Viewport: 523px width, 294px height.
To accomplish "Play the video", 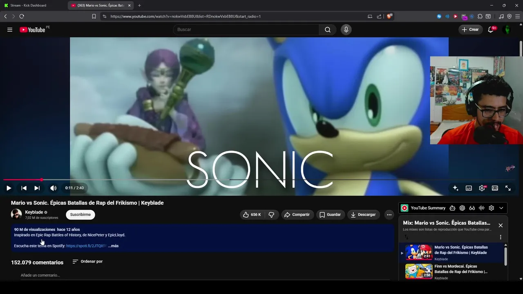I will click(9, 188).
